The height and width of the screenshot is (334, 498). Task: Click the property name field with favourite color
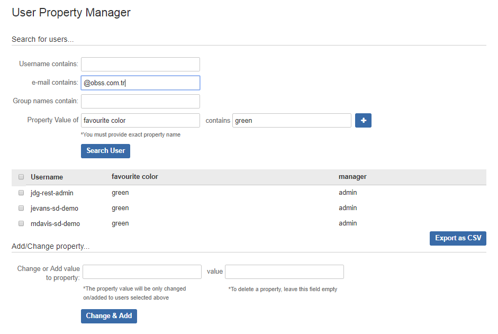(x=140, y=121)
